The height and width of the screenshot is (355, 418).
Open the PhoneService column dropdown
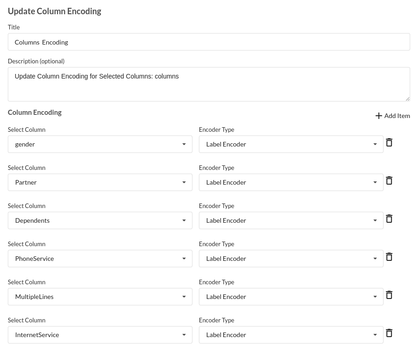click(100, 259)
